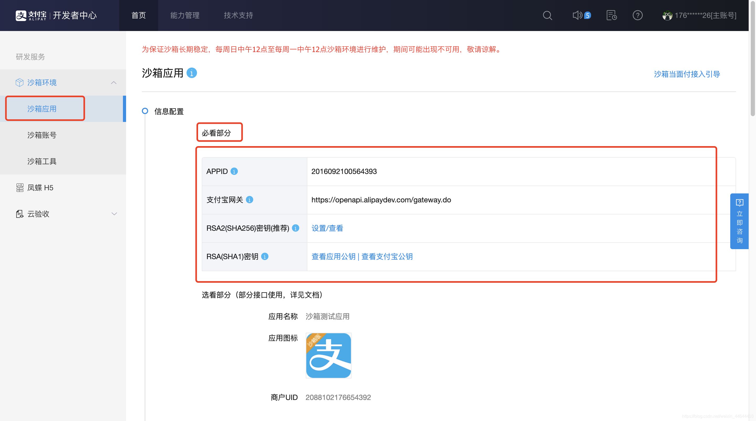Viewport: 756px width, 421px height.
Task: Click 沙箱测试应用 app name text
Action: pyautogui.click(x=328, y=316)
